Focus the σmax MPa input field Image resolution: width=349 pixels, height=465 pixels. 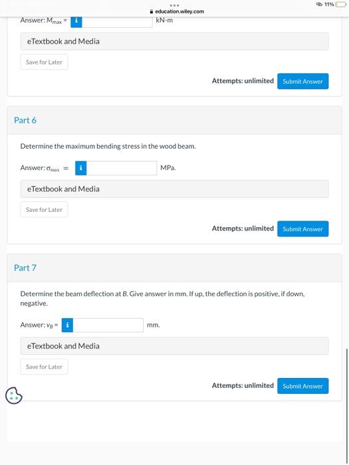coord(122,168)
